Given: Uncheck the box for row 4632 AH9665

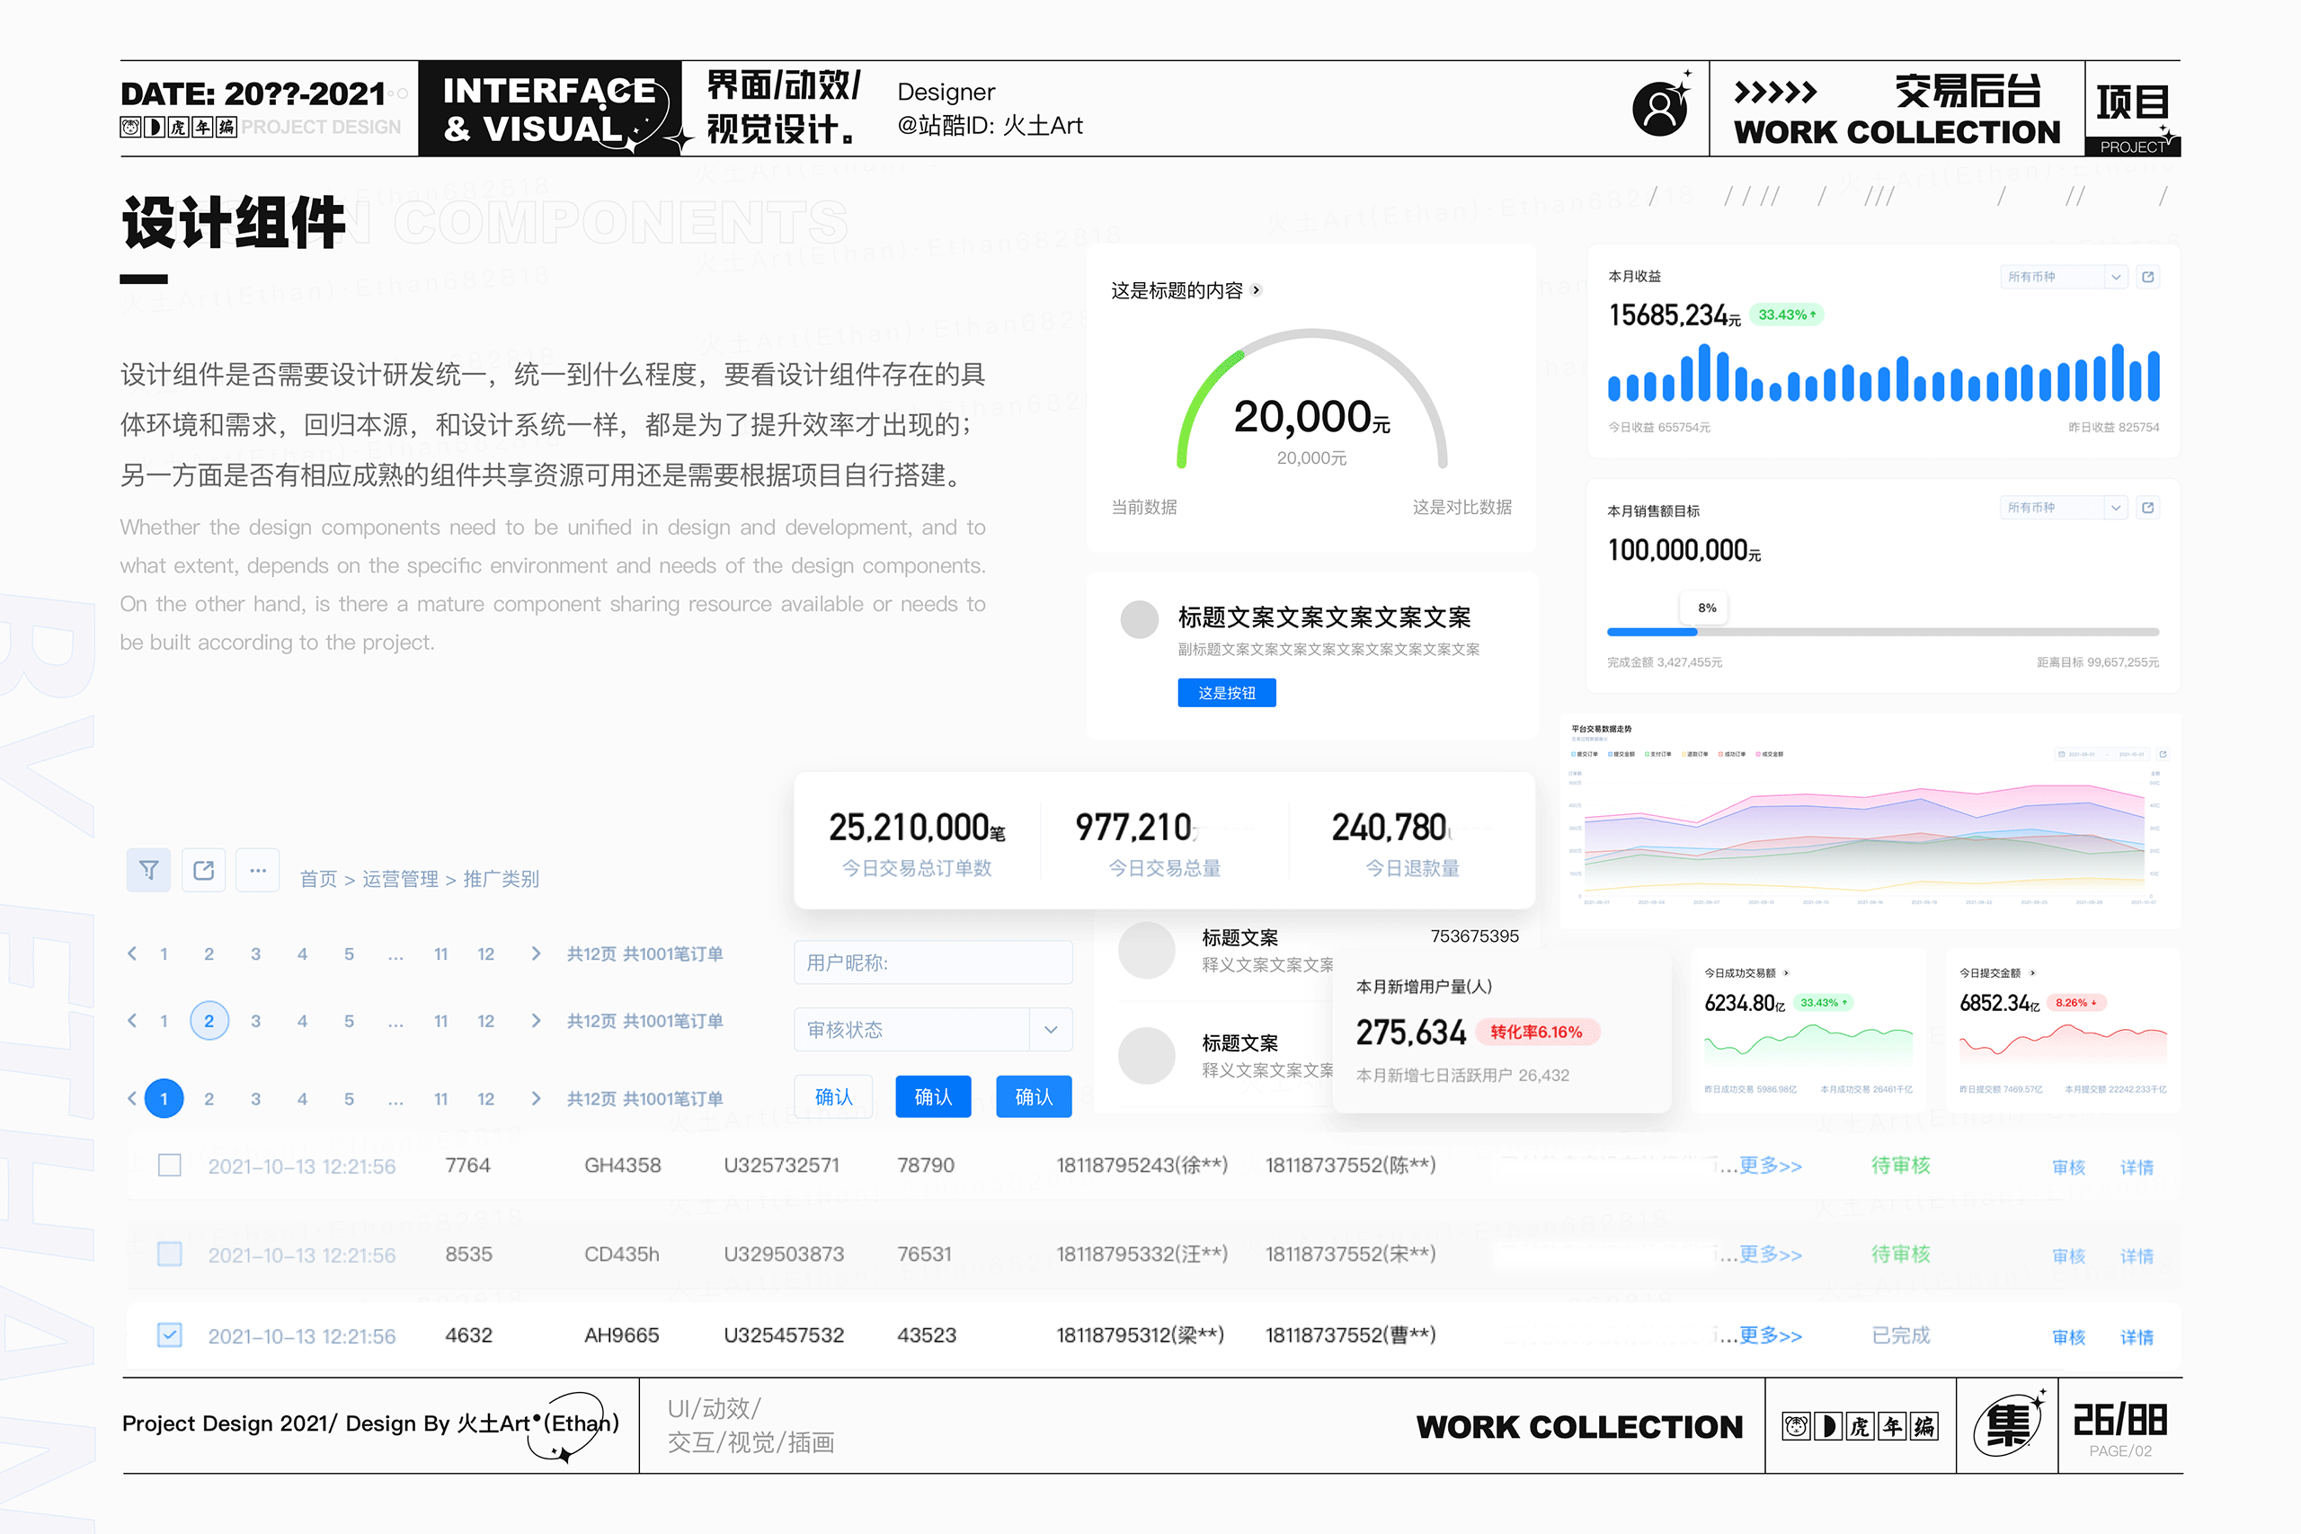Looking at the screenshot, I should point(169,1335).
